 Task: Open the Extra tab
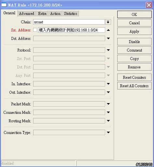(x=42, y=14)
